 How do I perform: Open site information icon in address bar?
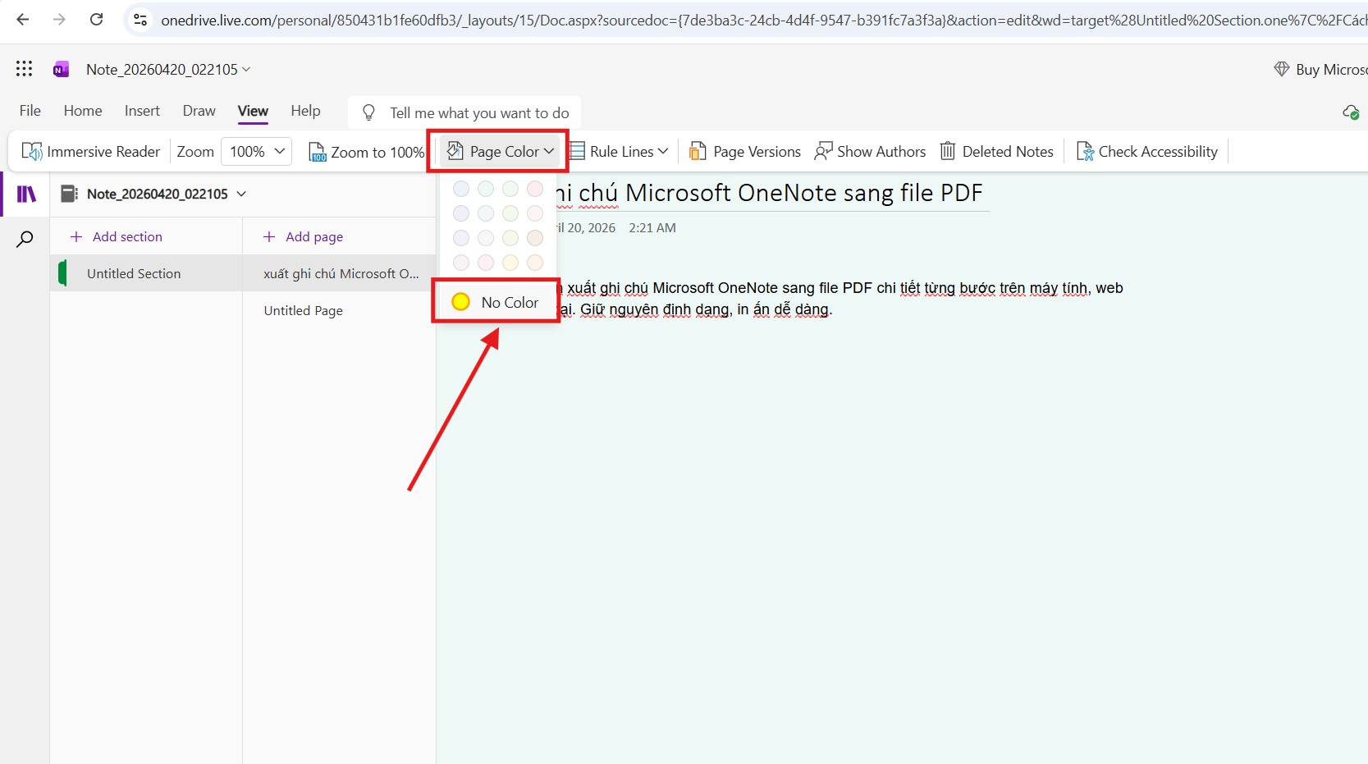[140, 20]
